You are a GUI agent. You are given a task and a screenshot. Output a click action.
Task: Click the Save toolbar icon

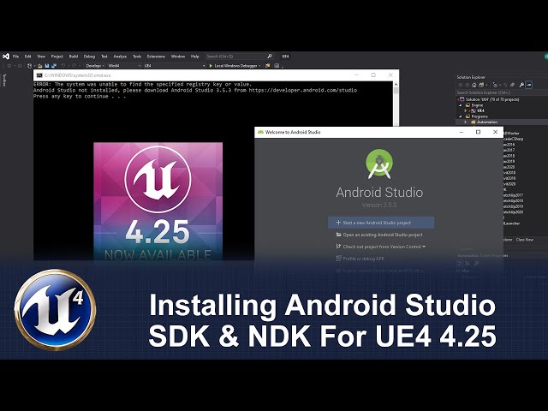[47, 65]
